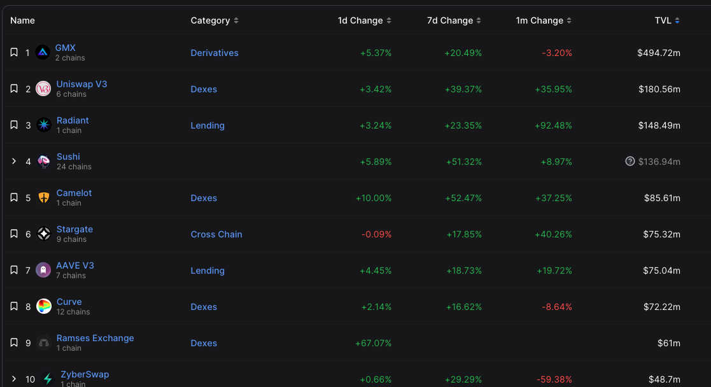The width and height of the screenshot is (711, 387).
Task: Click Dexes category in Ramses Exchange row
Action: click(204, 343)
